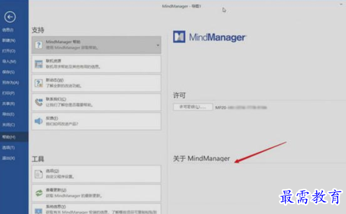The width and height of the screenshot is (346, 214).
Task: Open 系统信息 system info item
Action: [x=96, y=209]
